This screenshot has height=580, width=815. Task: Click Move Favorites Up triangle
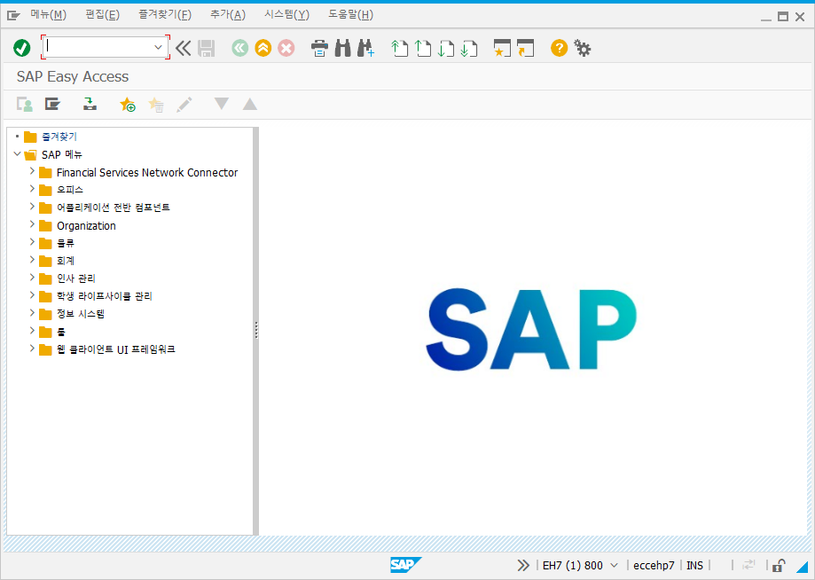[x=250, y=104]
